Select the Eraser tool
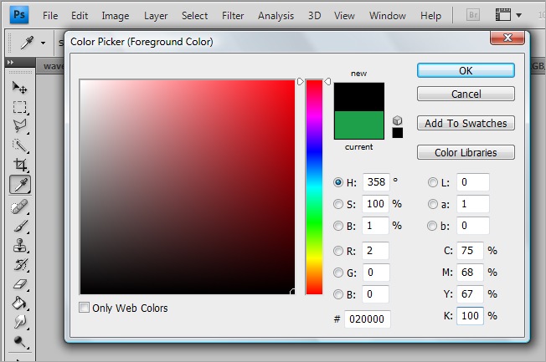Image resolution: width=546 pixels, height=362 pixels. 20,284
